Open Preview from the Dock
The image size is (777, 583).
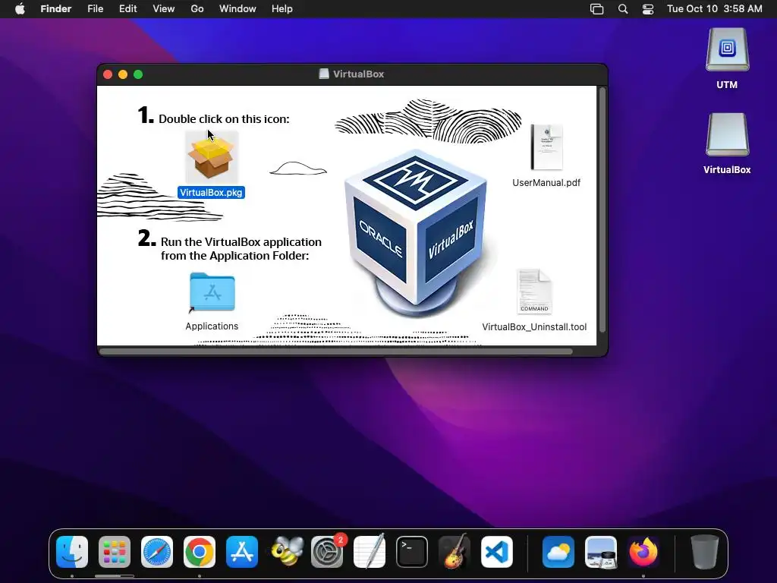point(601,552)
